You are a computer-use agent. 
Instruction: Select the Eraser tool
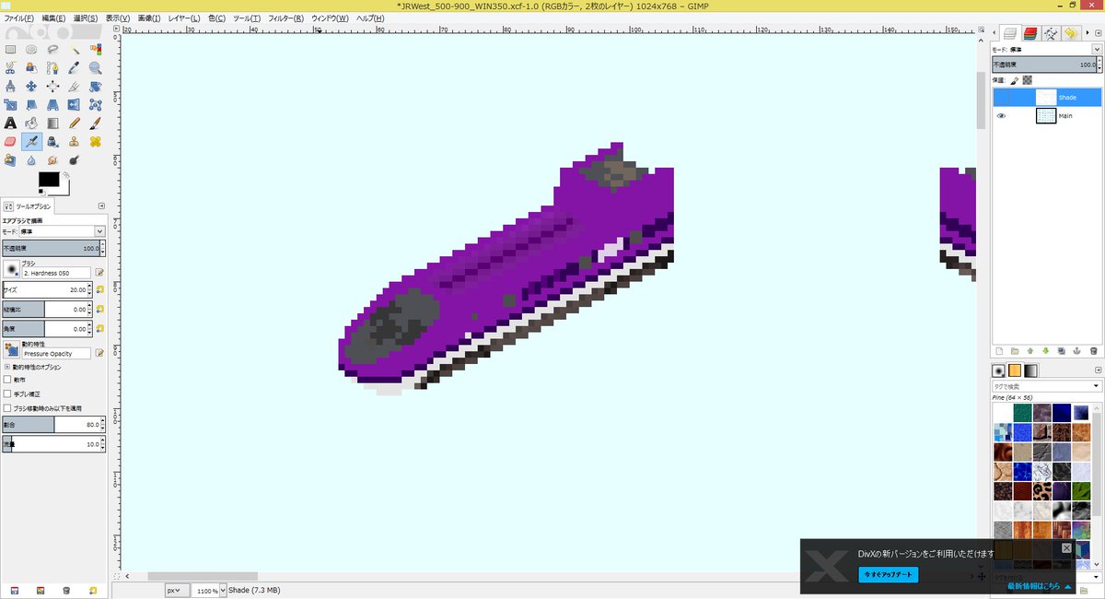pyautogui.click(x=10, y=142)
